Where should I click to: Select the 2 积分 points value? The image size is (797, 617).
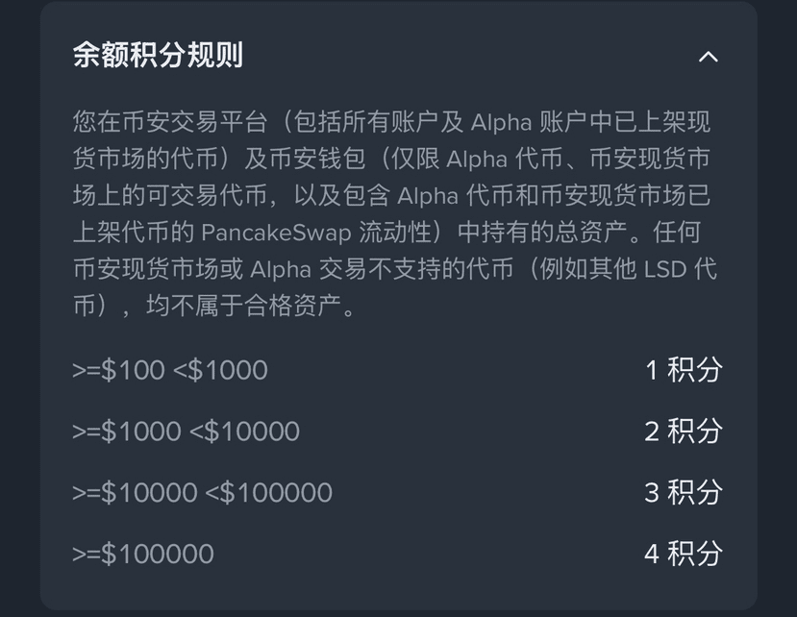coord(683,432)
